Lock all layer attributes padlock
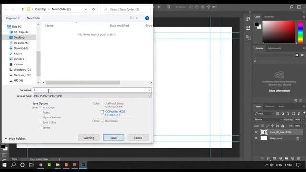The image size is (306, 172). click(282, 126)
